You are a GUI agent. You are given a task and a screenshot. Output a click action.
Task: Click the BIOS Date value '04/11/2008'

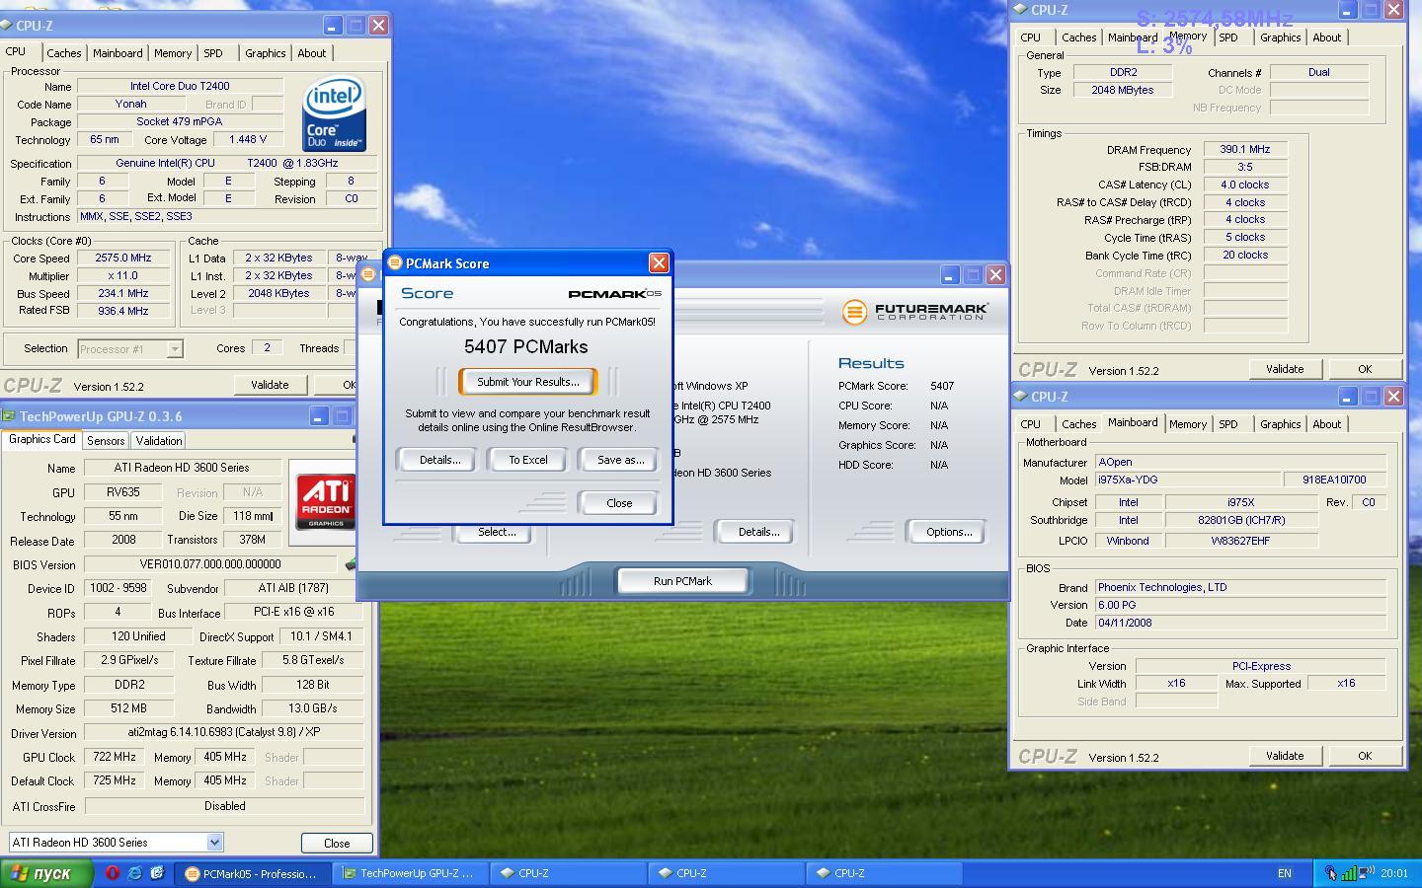[1240, 624]
